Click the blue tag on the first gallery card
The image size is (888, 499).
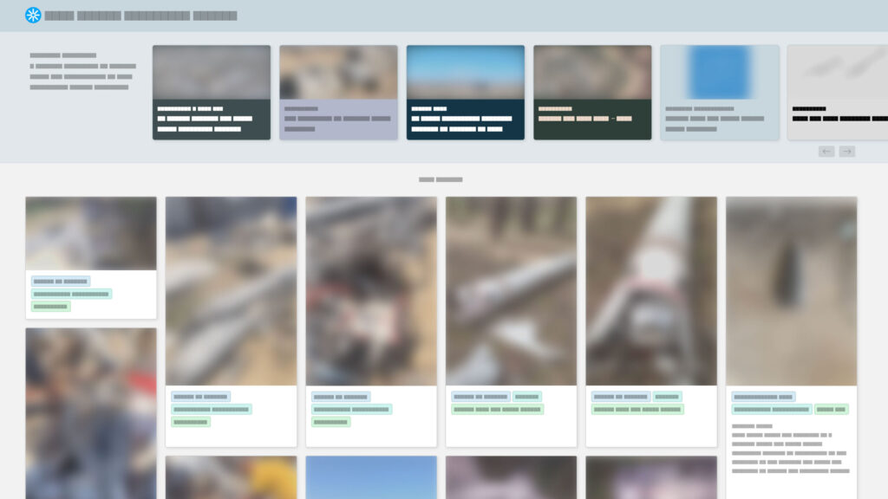pos(61,282)
